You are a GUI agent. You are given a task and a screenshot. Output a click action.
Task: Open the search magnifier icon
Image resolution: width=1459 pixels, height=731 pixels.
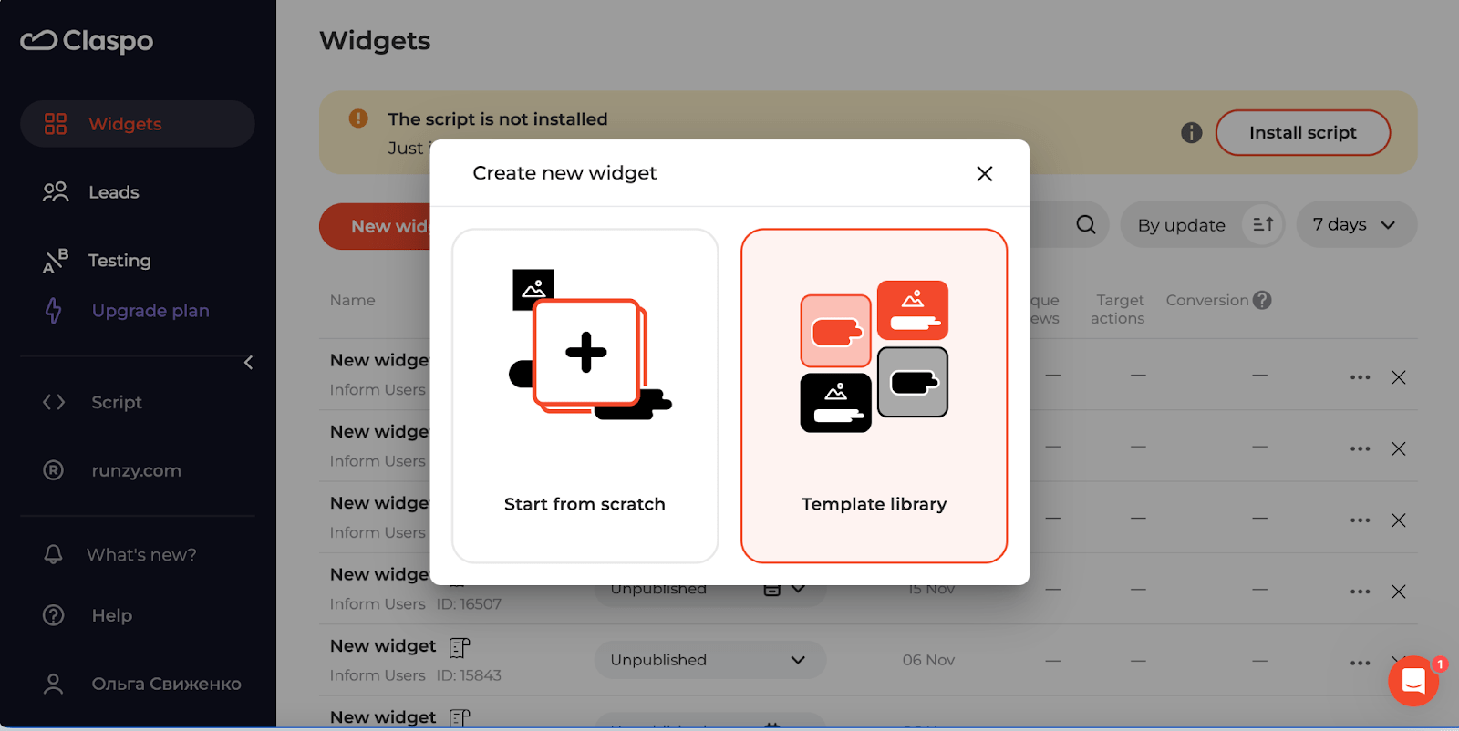pos(1085,224)
